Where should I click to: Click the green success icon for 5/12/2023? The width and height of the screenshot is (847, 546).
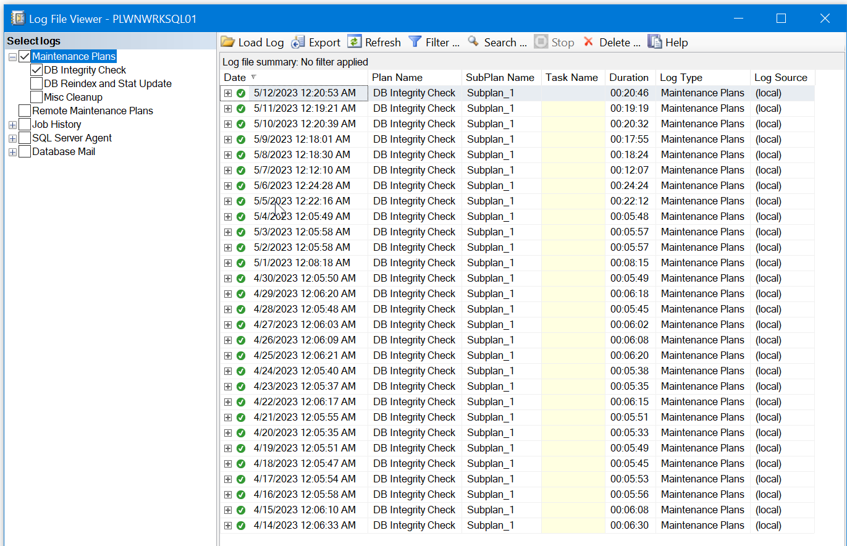241,93
